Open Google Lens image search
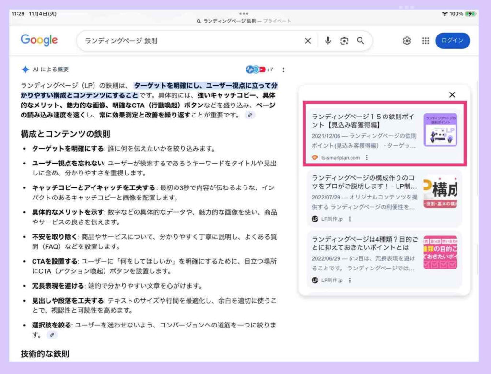This screenshot has width=491, height=374. 344,41
